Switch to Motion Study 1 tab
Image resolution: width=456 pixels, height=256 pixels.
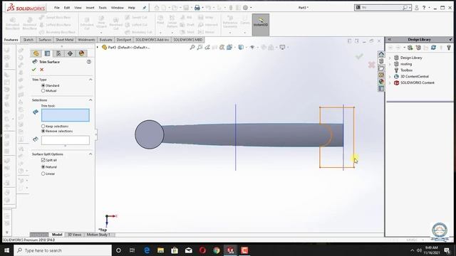point(98,235)
